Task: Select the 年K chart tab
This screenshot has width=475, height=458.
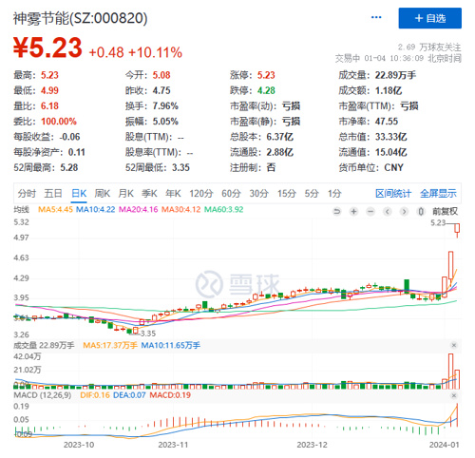Action: click(173, 193)
